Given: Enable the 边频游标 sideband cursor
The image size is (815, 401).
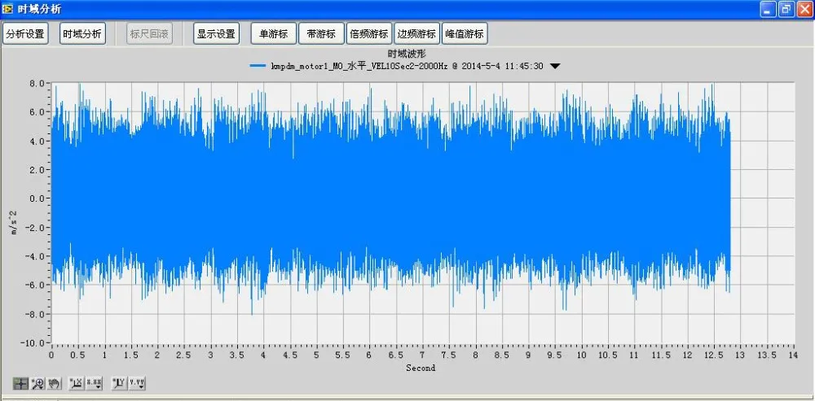Looking at the screenshot, I should point(416,34).
